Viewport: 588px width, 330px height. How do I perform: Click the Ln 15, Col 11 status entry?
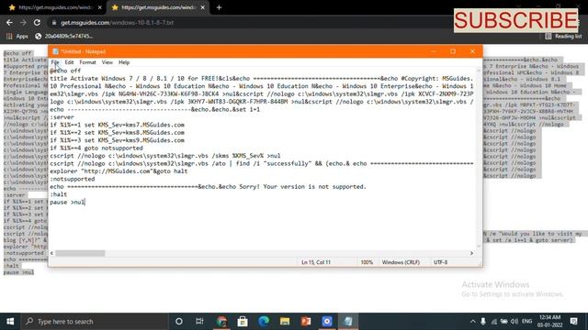pyautogui.click(x=316, y=262)
